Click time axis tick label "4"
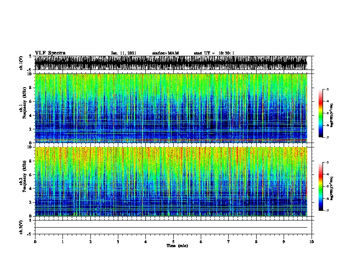Viewport: 351px width, 271px height. (146, 242)
